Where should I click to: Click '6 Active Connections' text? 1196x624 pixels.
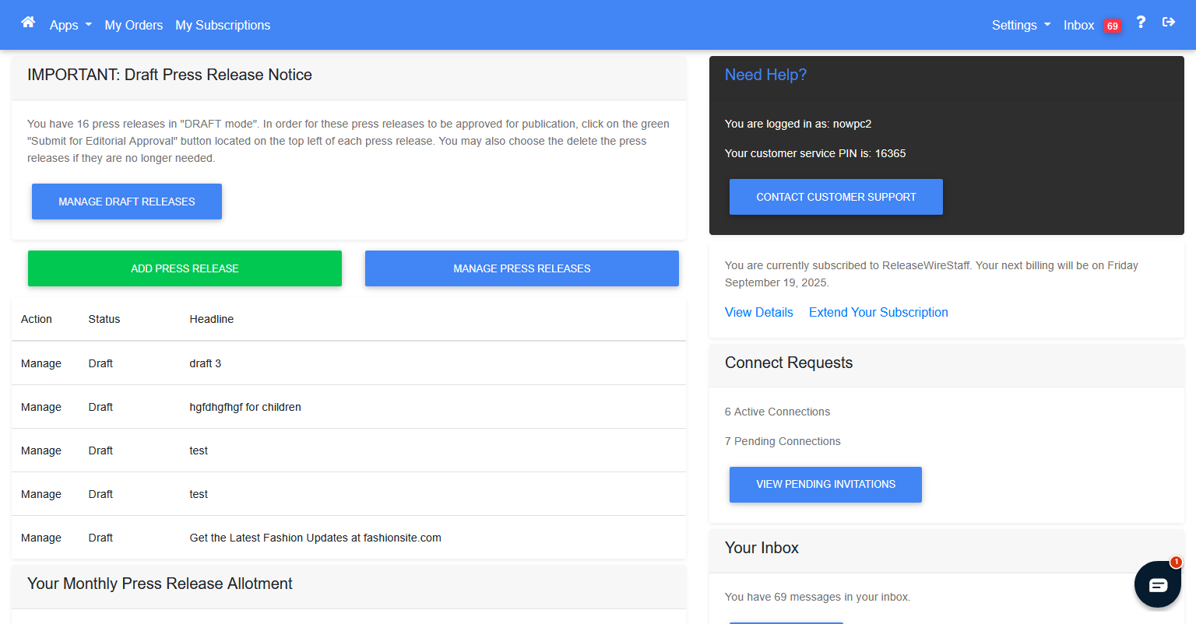coord(777,412)
